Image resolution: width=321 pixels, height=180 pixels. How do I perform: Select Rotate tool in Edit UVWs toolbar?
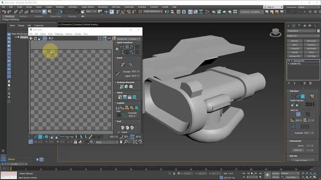point(36,38)
